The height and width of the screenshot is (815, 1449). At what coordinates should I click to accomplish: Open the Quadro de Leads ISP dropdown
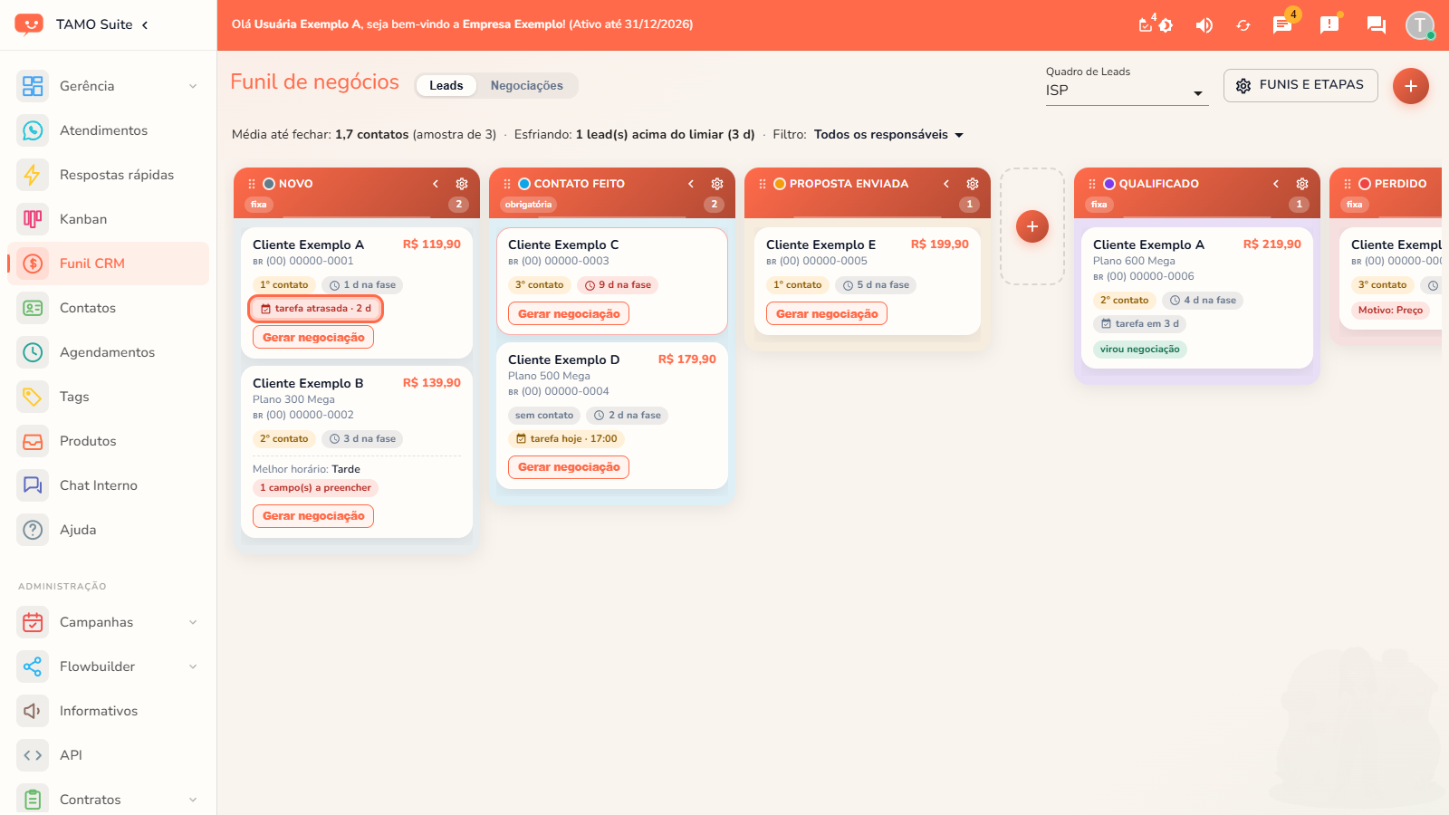tap(1127, 91)
